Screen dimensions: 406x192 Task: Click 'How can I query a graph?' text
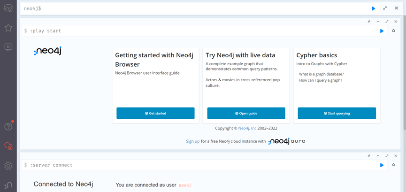click(x=321, y=80)
